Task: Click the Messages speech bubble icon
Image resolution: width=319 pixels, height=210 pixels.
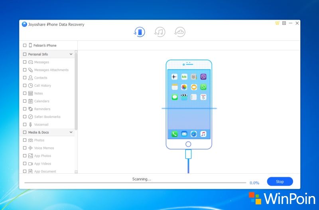Action: 30,62
